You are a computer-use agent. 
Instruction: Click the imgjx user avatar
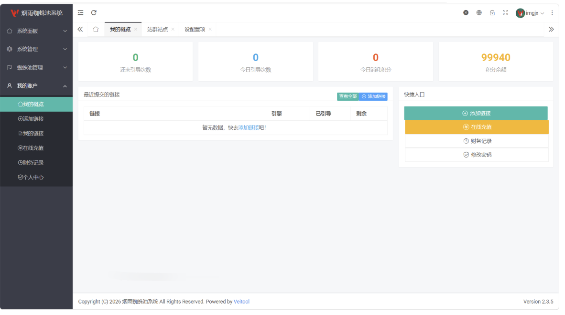coord(520,13)
